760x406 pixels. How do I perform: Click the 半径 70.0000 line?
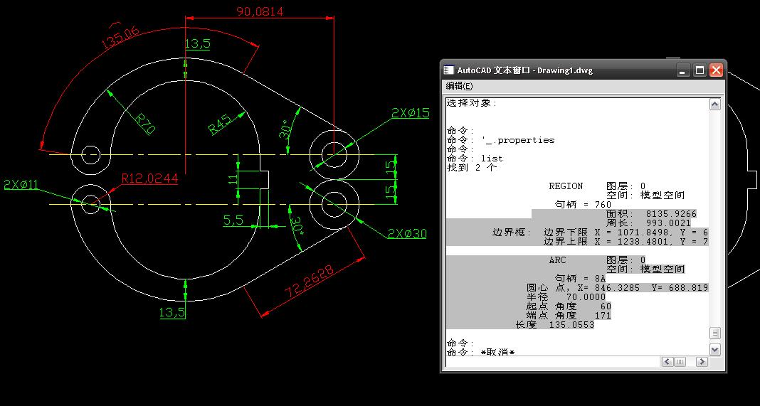566,297
